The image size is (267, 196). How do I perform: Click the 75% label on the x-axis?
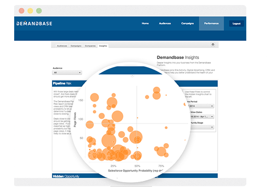[x=161, y=166]
